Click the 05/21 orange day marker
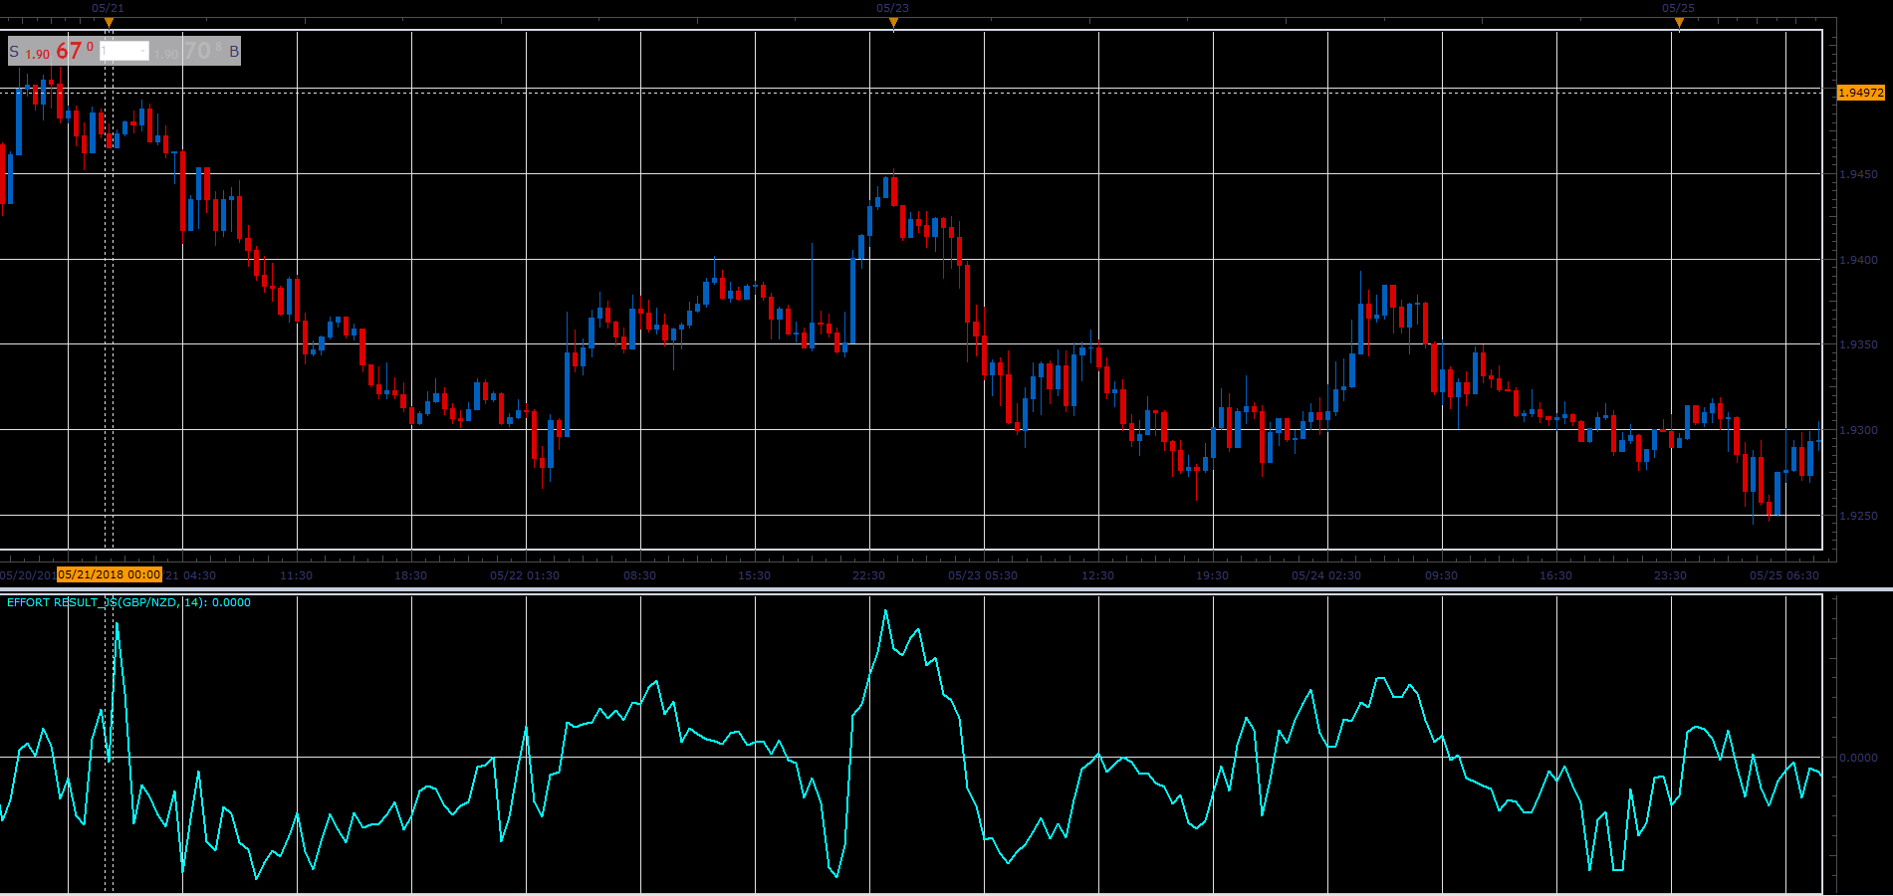Image resolution: width=1893 pixels, height=896 pixels. [x=109, y=22]
